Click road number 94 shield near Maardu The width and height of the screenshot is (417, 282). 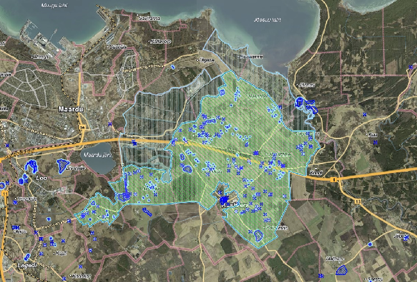pyautogui.click(x=83, y=128)
